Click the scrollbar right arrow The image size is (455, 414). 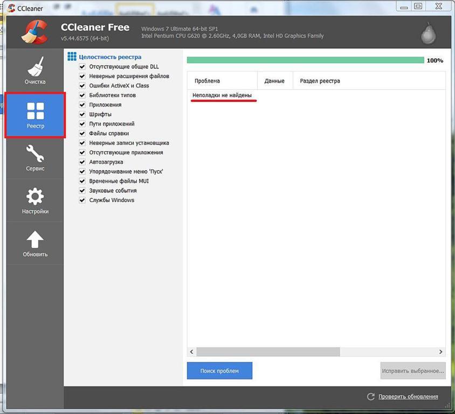(x=440, y=351)
